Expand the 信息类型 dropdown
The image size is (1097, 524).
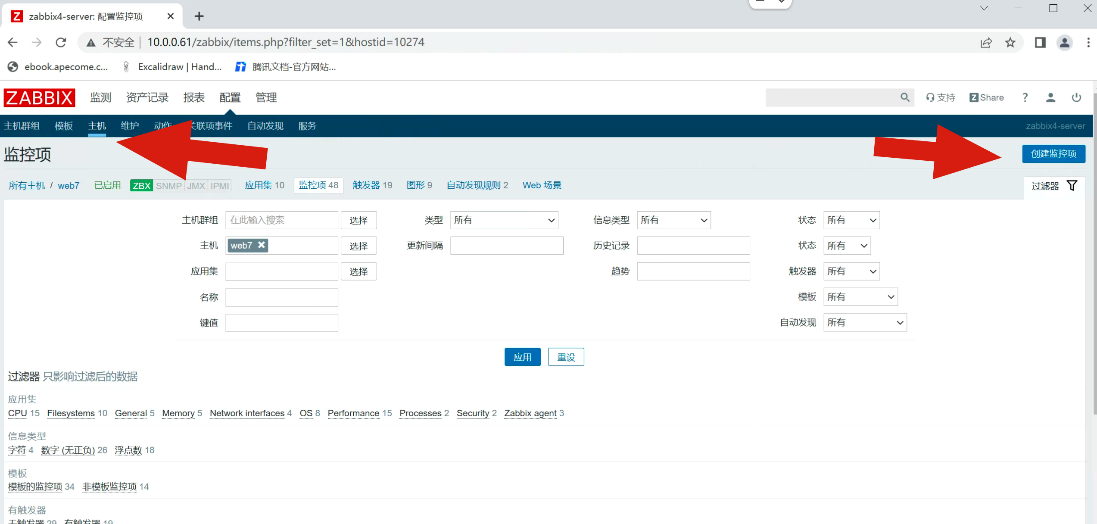673,220
